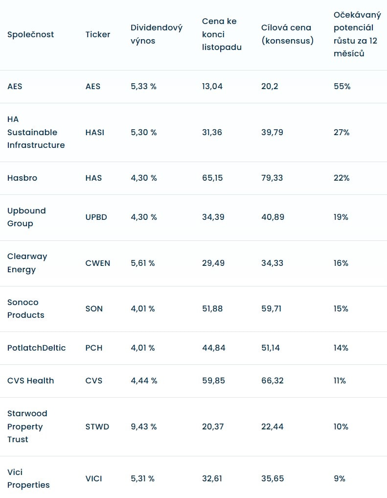Click the Cena ke konci listopadu header
The height and width of the screenshot is (498, 387).
click(222, 34)
